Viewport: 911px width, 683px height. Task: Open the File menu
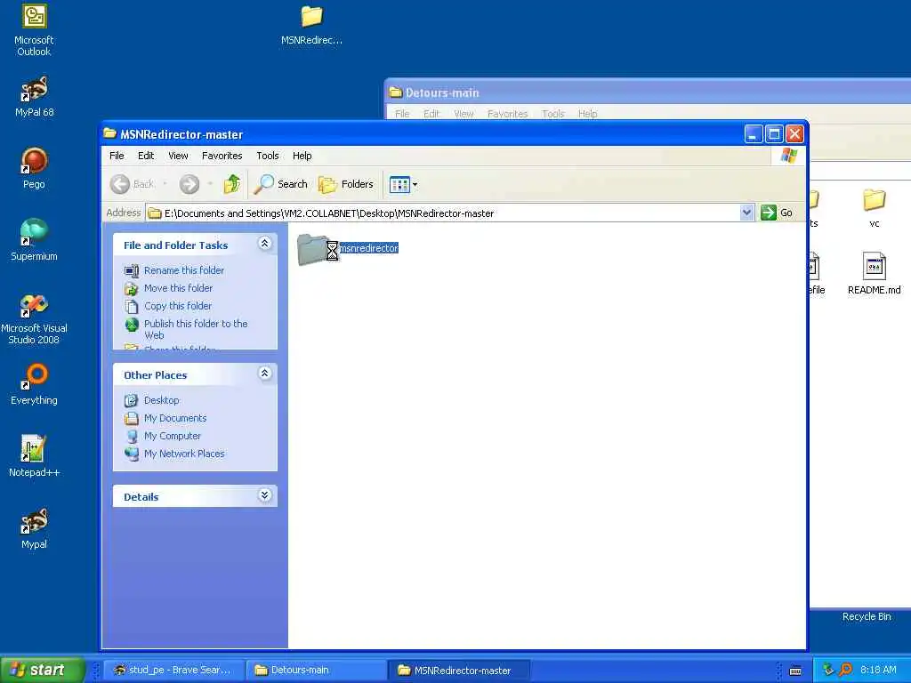click(x=117, y=156)
